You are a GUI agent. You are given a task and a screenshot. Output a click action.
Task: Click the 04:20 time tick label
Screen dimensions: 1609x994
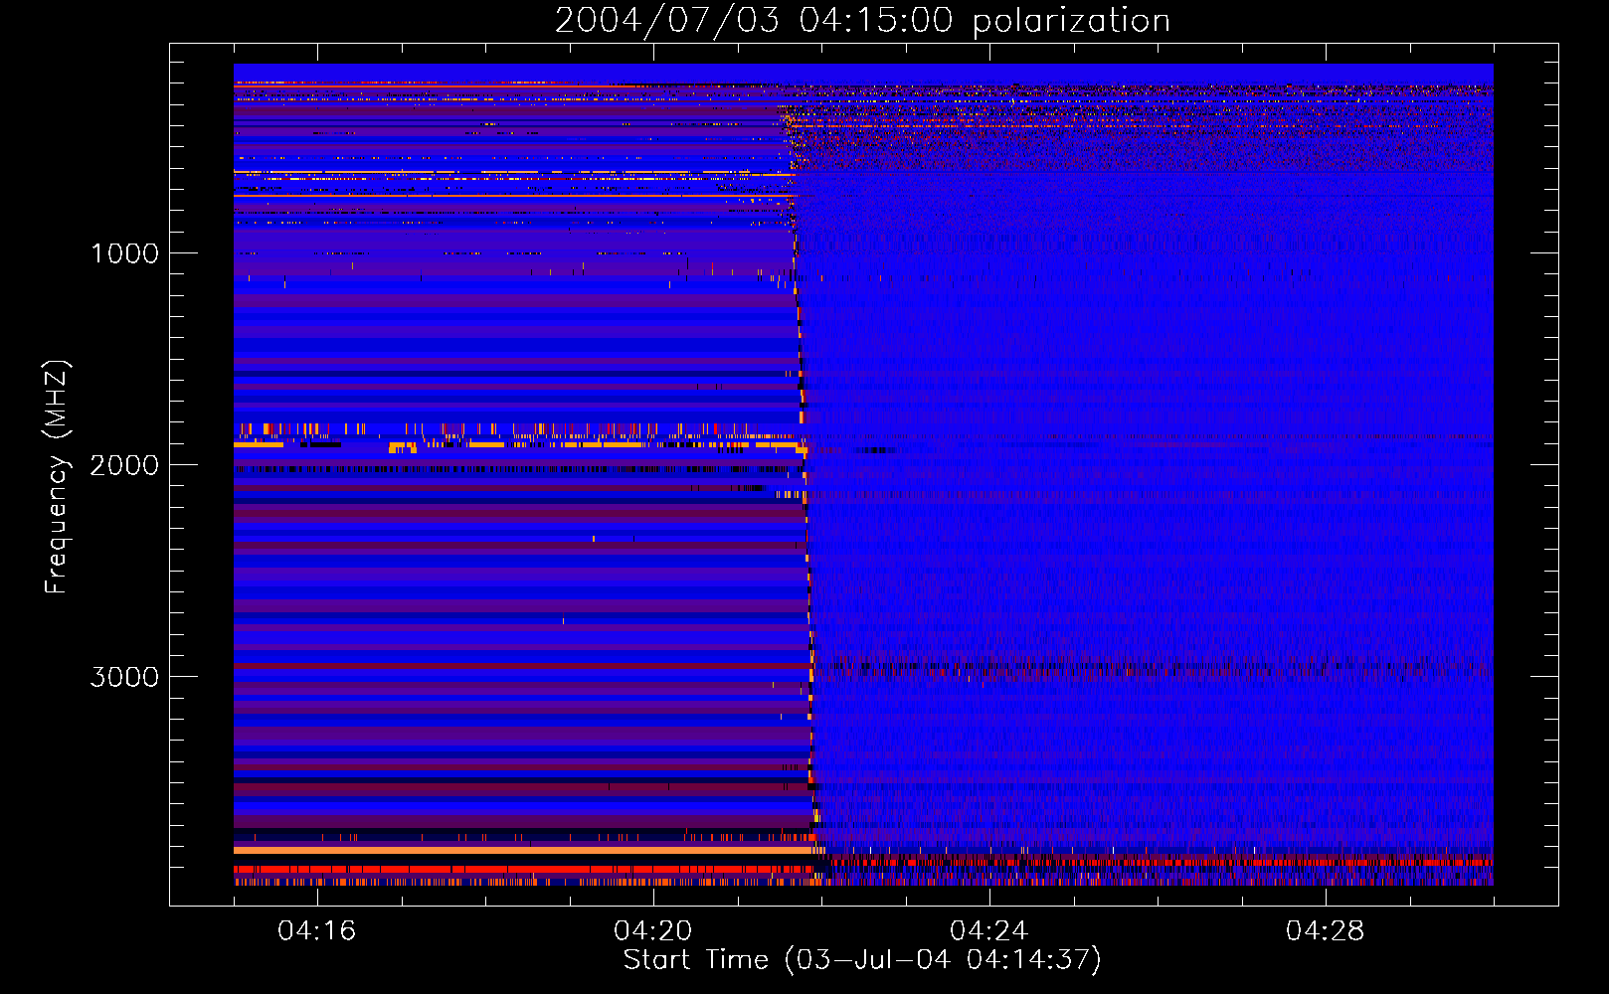653,930
